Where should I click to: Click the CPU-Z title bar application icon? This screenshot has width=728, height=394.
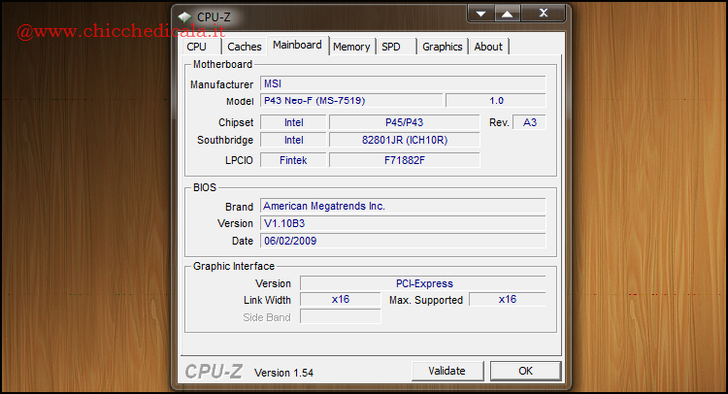click(x=184, y=16)
